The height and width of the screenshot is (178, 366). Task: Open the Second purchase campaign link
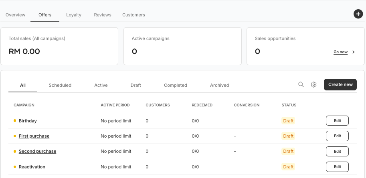tap(37, 152)
